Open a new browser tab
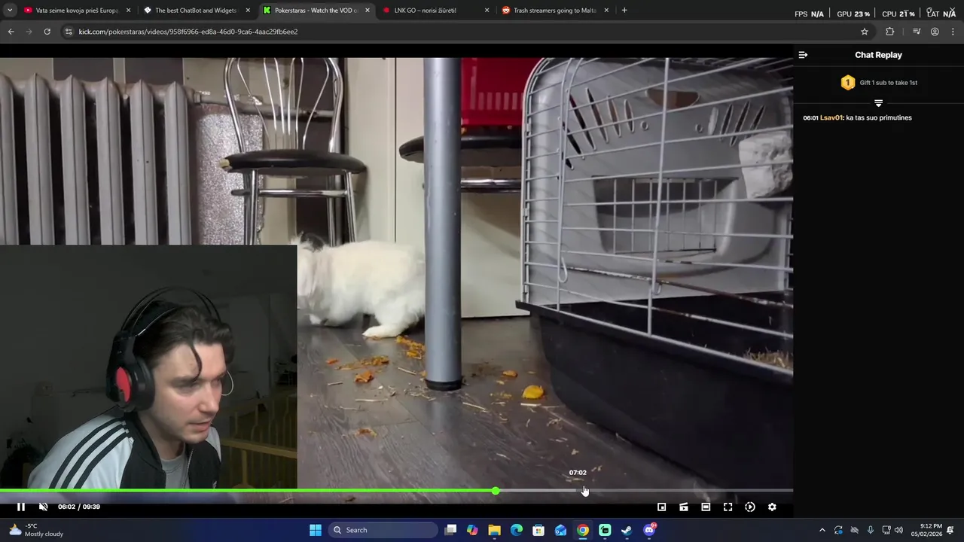This screenshot has height=542, width=964. (x=624, y=11)
